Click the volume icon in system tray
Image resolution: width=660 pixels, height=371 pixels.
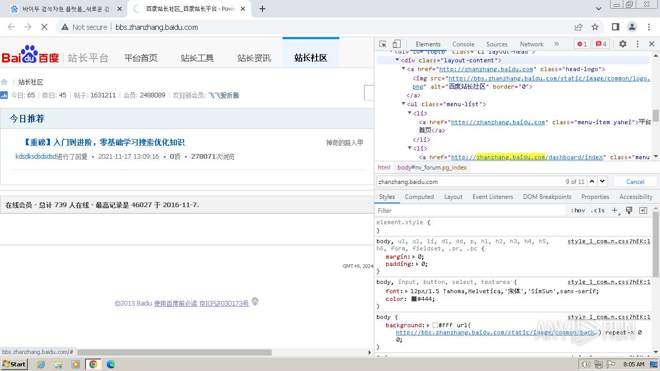pyautogui.click(x=586, y=364)
